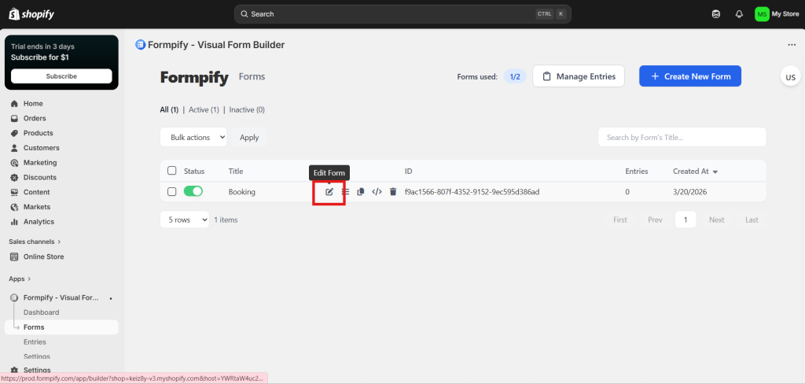Image resolution: width=805 pixels, height=384 pixels.
Task: Sort table by Created At column
Action: pyautogui.click(x=695, y=171)
